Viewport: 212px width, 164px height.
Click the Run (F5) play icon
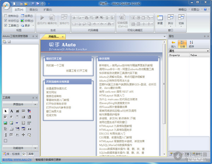tap(42, 18)
